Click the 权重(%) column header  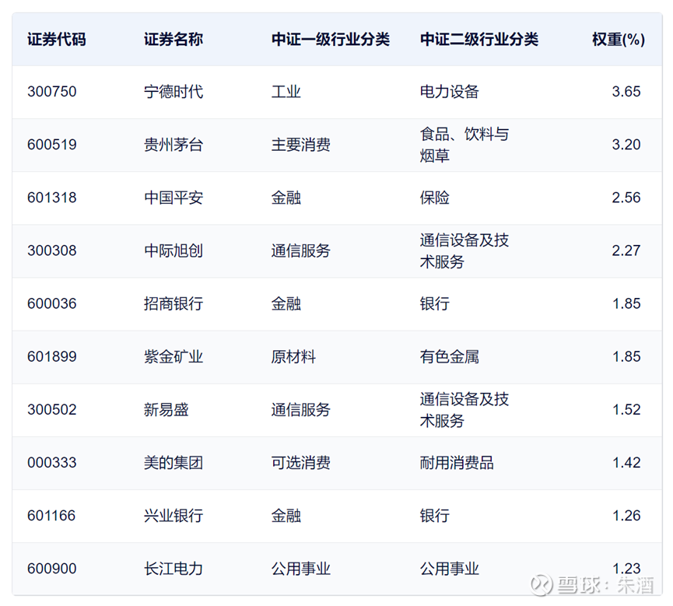619,40
